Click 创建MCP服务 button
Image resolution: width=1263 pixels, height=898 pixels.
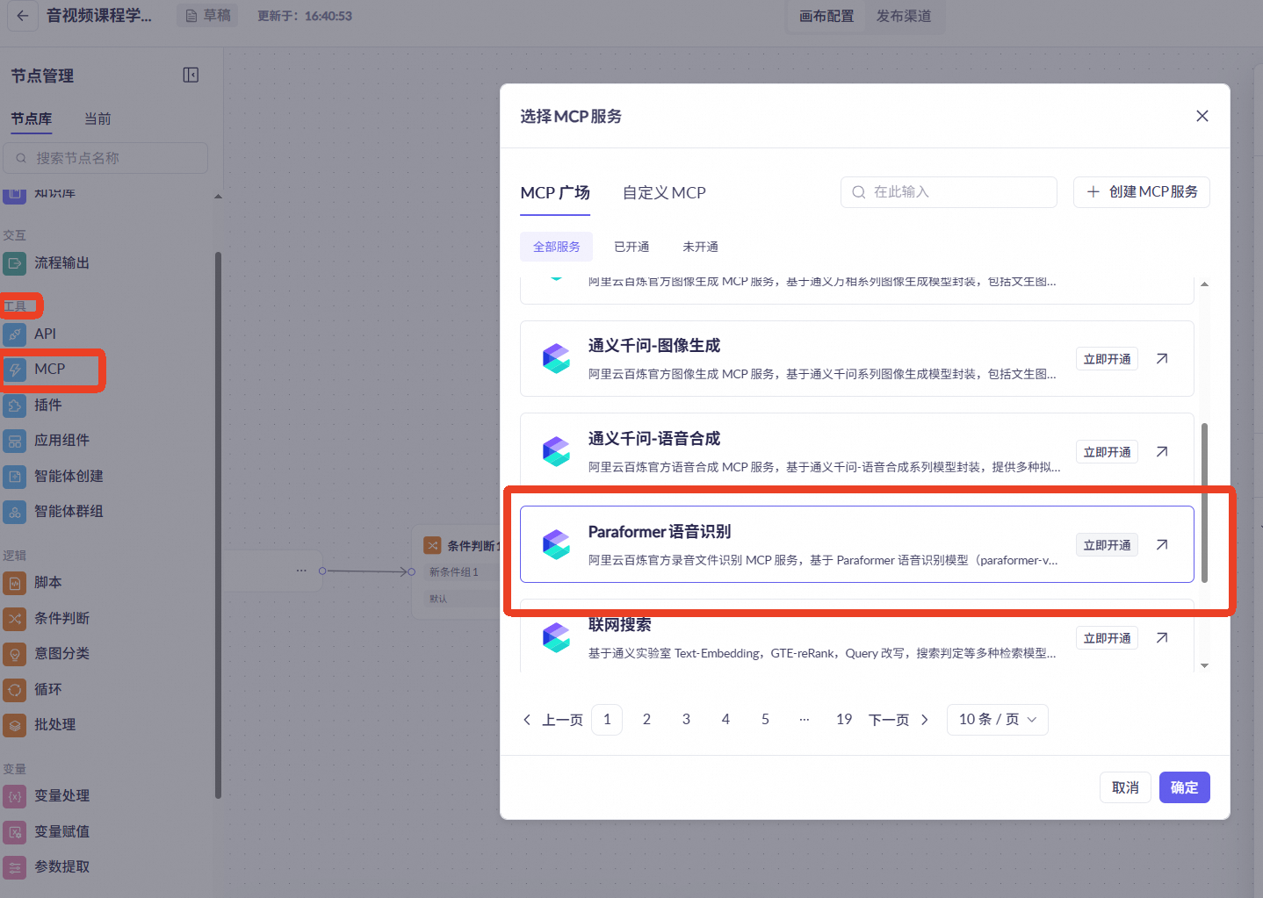(x=1142, y=192)
